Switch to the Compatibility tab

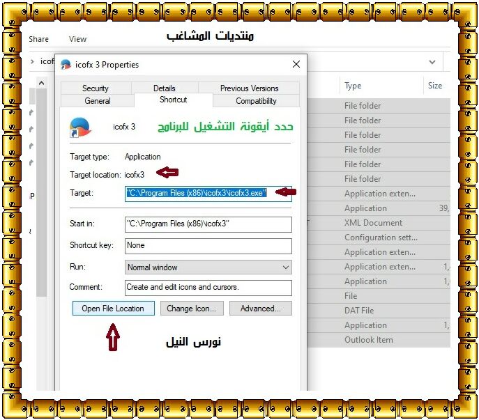[x=256, y=101]
